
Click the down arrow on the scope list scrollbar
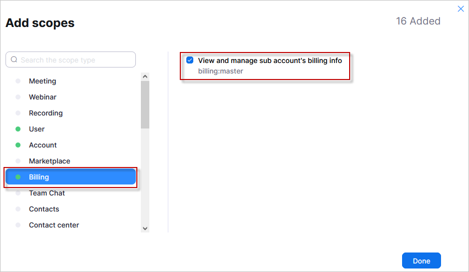[x=145, y=228]
